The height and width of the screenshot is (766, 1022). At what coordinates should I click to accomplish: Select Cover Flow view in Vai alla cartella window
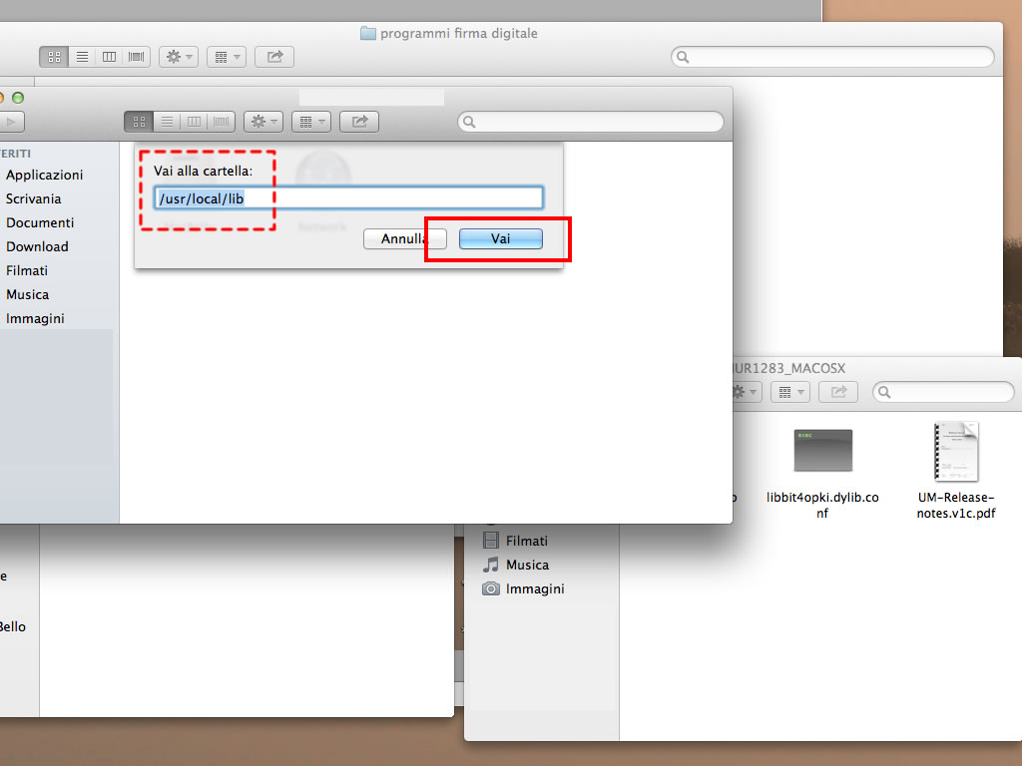coord(222,122)
